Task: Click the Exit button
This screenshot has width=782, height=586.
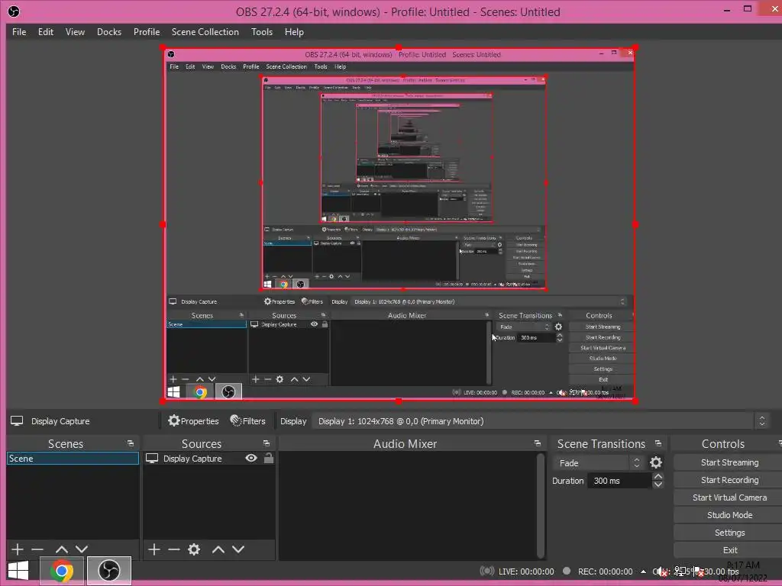Action: (x=729, y=550)
